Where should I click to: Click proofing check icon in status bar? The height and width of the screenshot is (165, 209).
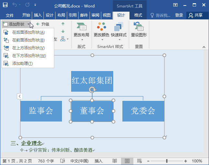point(63,161)
